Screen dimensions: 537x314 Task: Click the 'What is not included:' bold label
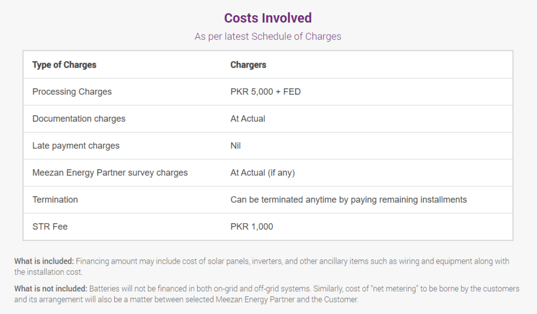[x=51, y=289]
